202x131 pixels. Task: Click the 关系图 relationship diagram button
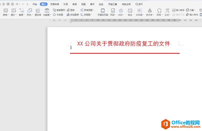point(58,15)
